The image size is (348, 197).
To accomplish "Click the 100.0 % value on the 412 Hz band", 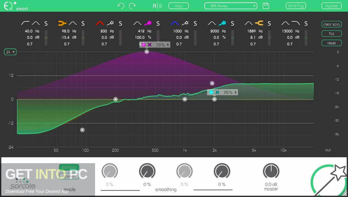I will pos(140,37).
